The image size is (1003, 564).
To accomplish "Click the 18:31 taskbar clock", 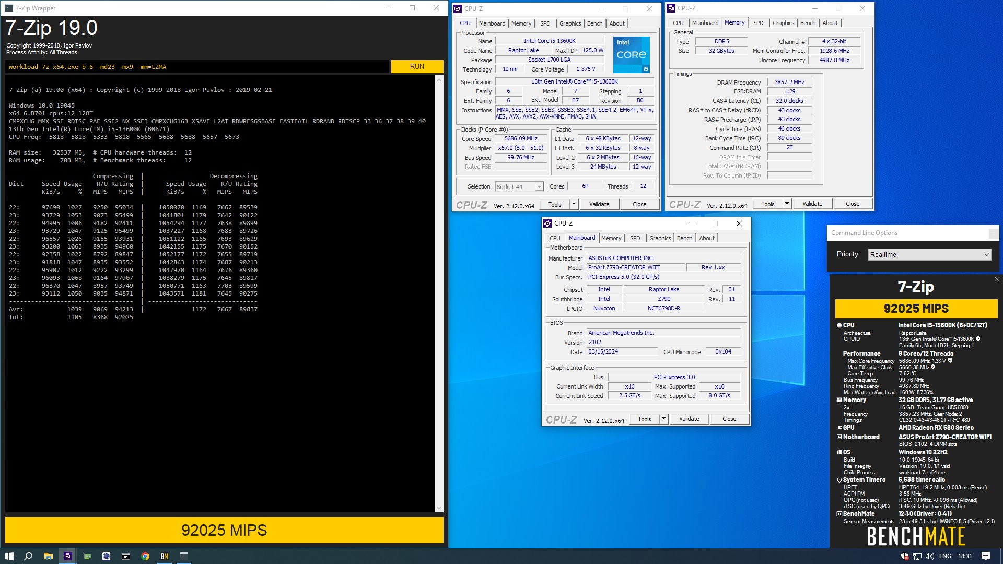I will point(965,556).
